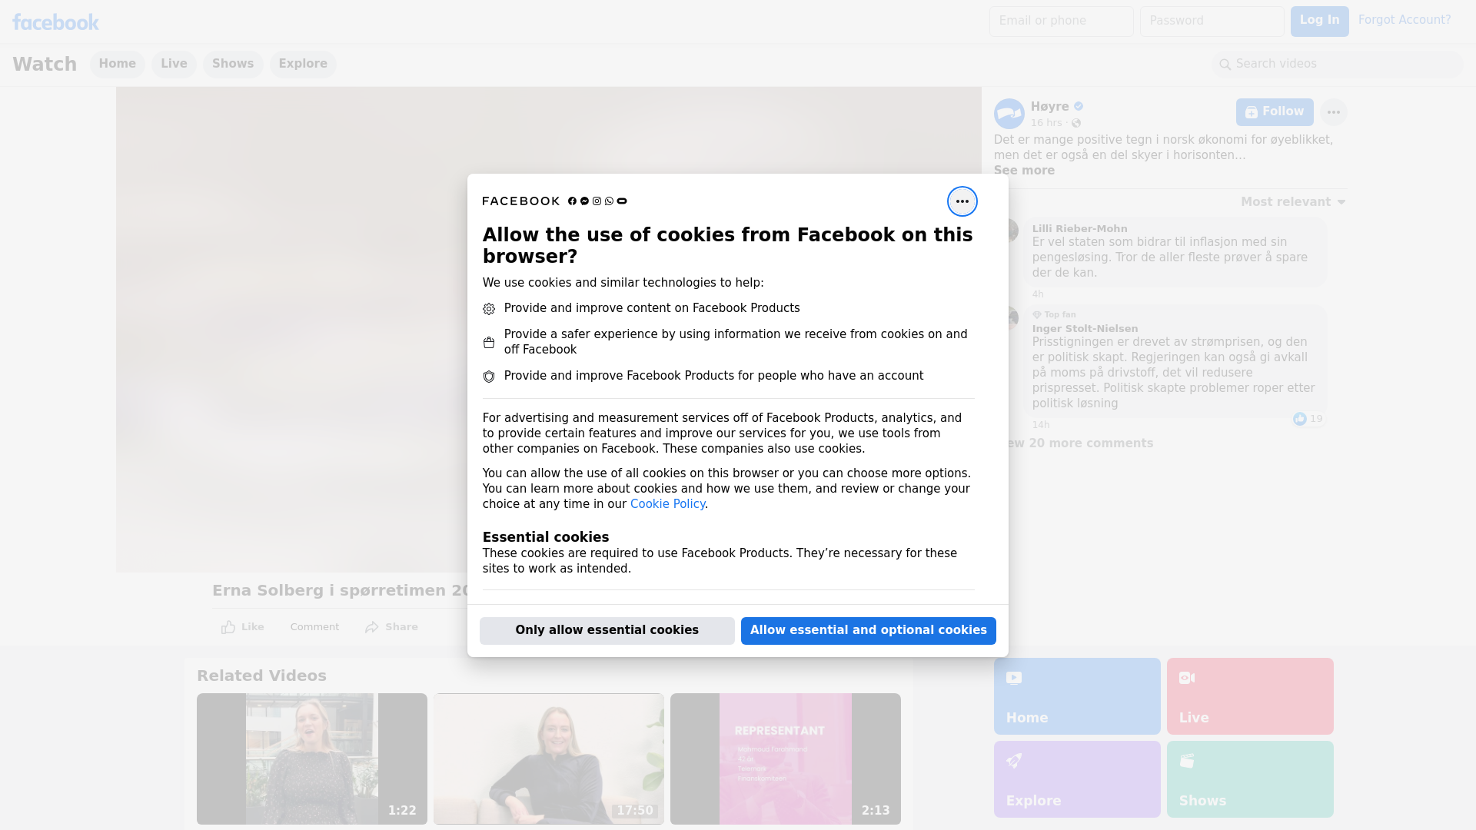
Task: Open related video with 2:13 duration
Action: point(786,759)
